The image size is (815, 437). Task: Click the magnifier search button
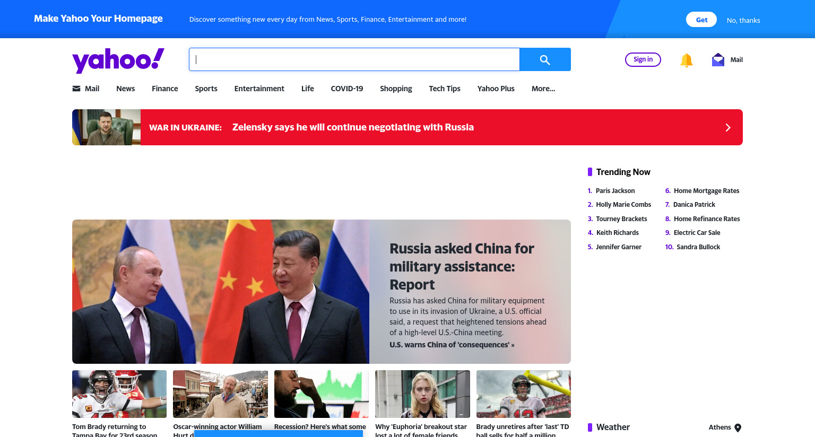click(x=545, y=59)
